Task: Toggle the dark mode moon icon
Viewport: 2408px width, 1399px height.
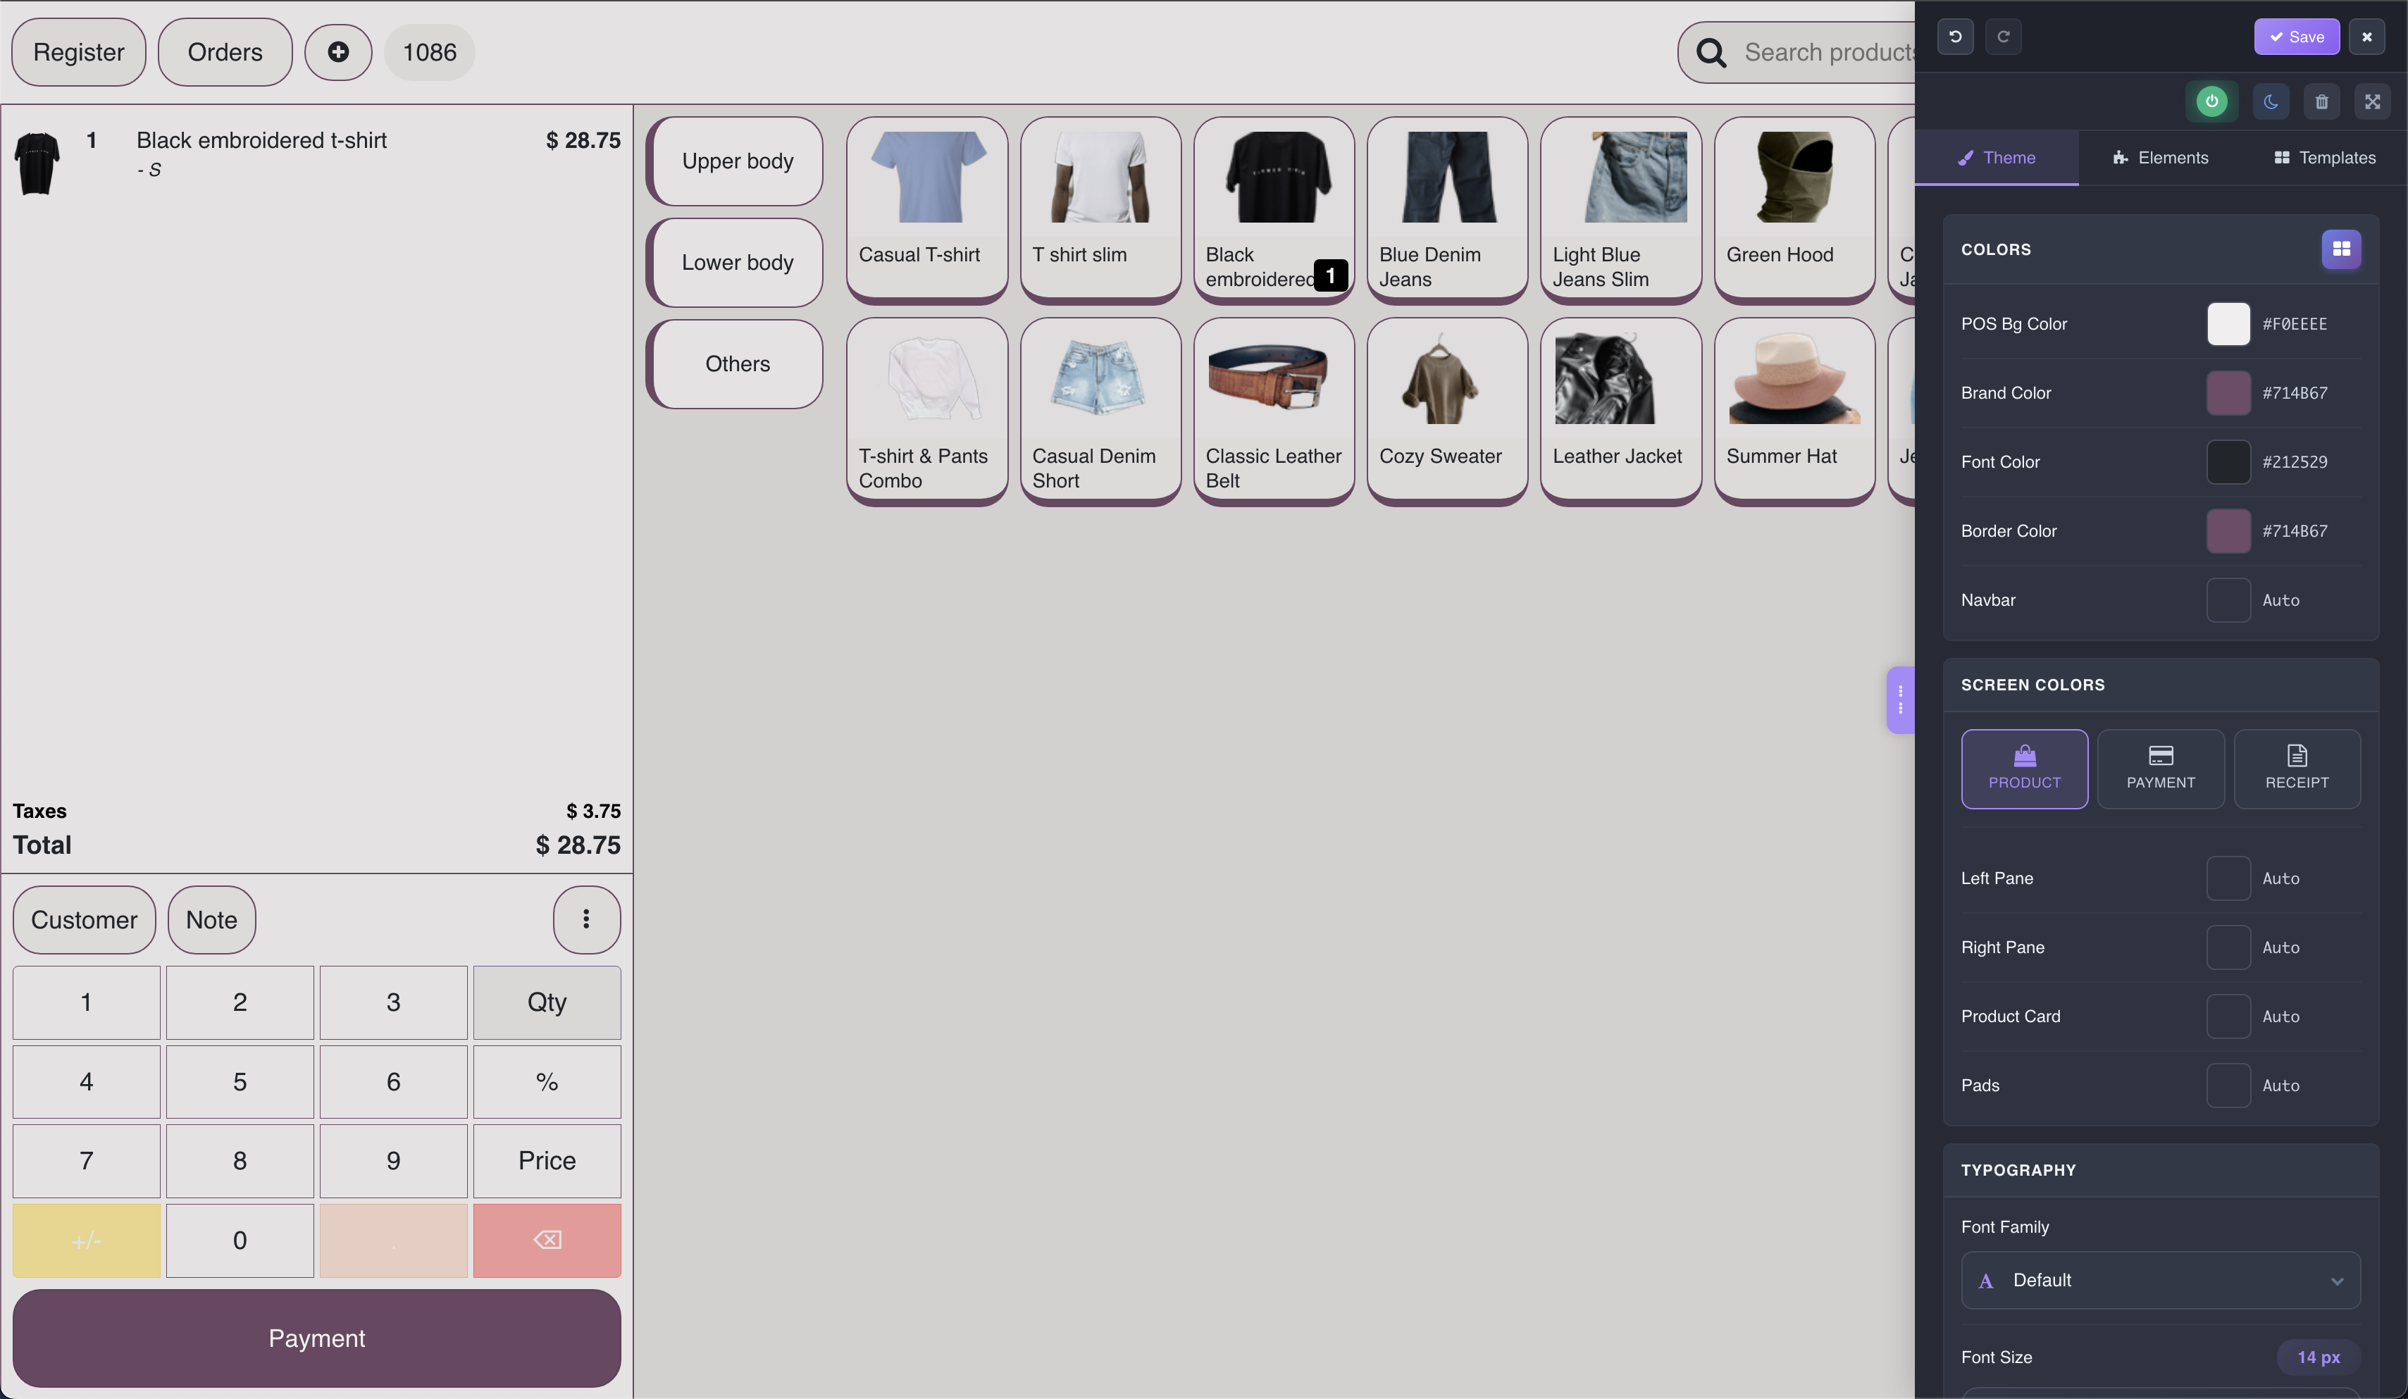Action: 2271,101
